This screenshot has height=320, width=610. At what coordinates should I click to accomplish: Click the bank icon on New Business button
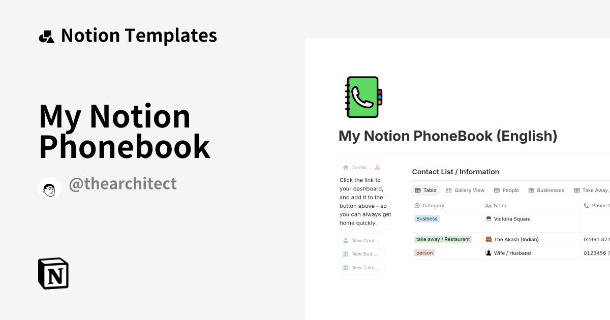345,254
